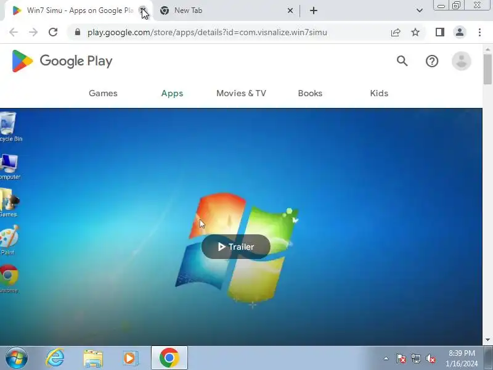Open the Google Play help center
The image size is (493, 370).
pyautogui.click(x=432, y=61)
